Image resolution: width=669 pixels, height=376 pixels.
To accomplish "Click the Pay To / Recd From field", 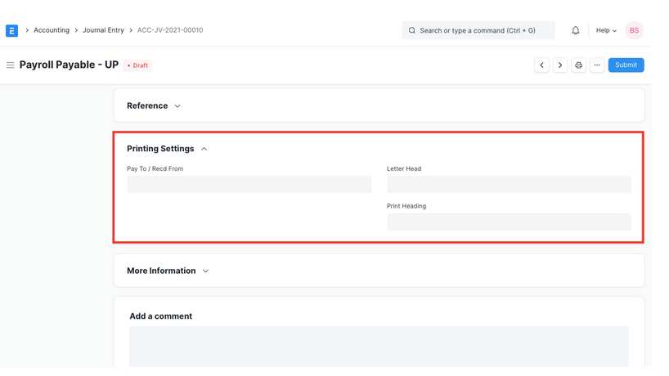I will (x=249, y=185).
